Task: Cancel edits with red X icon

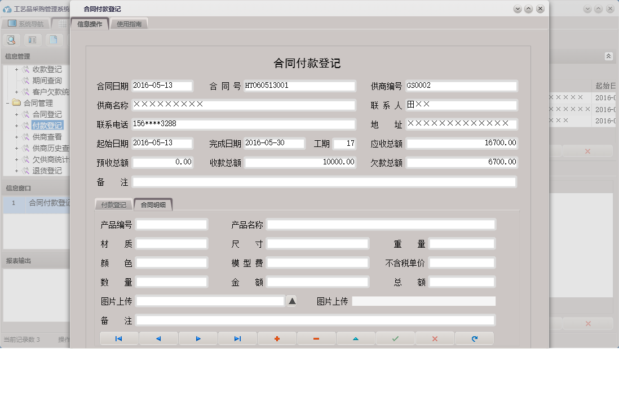Action: [434, 338]
